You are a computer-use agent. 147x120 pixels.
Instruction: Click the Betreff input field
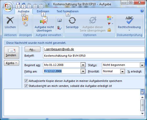[x=94, y=56]
